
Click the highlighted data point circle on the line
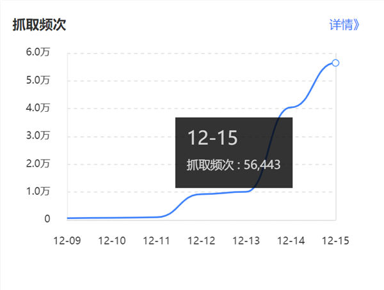(336, 63)
